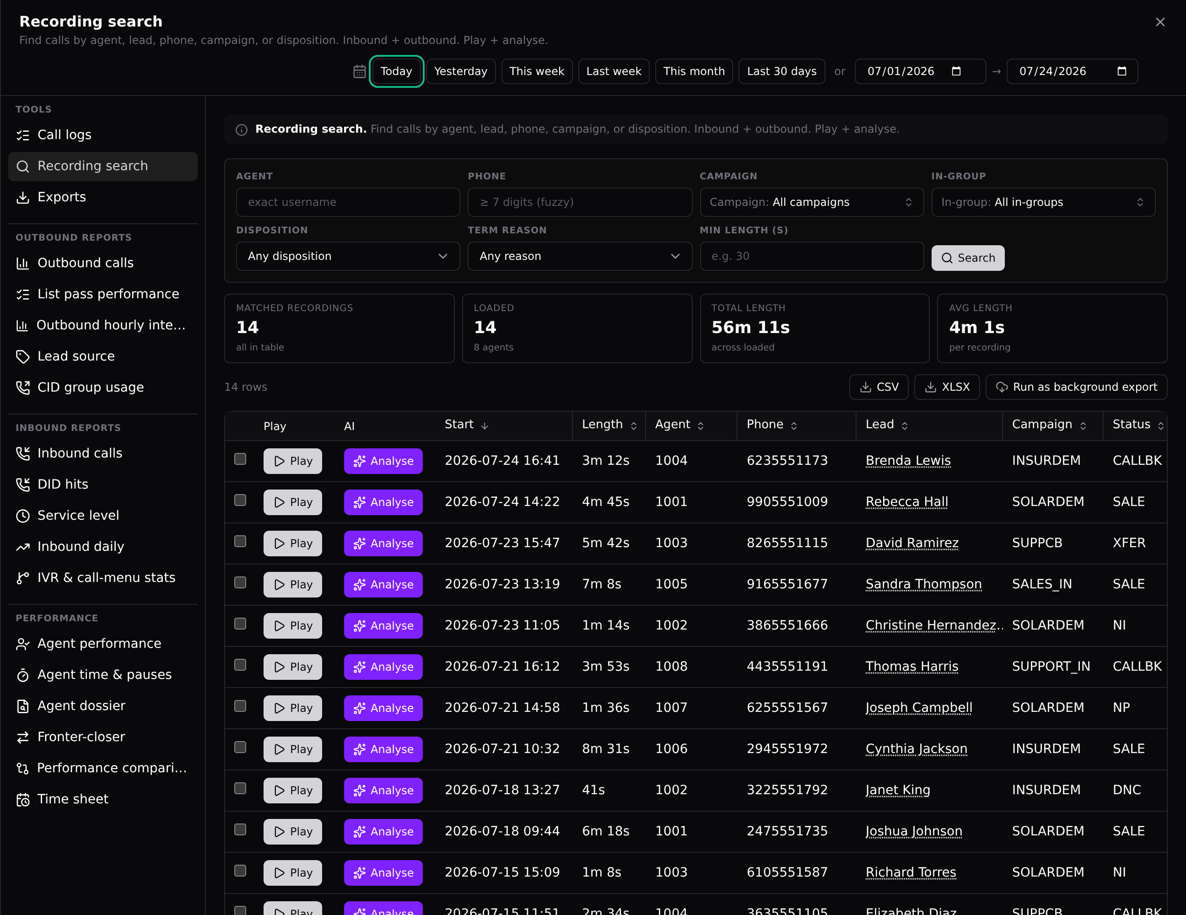Click the Performance comparison compare icon
Viewport: 1186px width, 915px height.
[23, 769]
